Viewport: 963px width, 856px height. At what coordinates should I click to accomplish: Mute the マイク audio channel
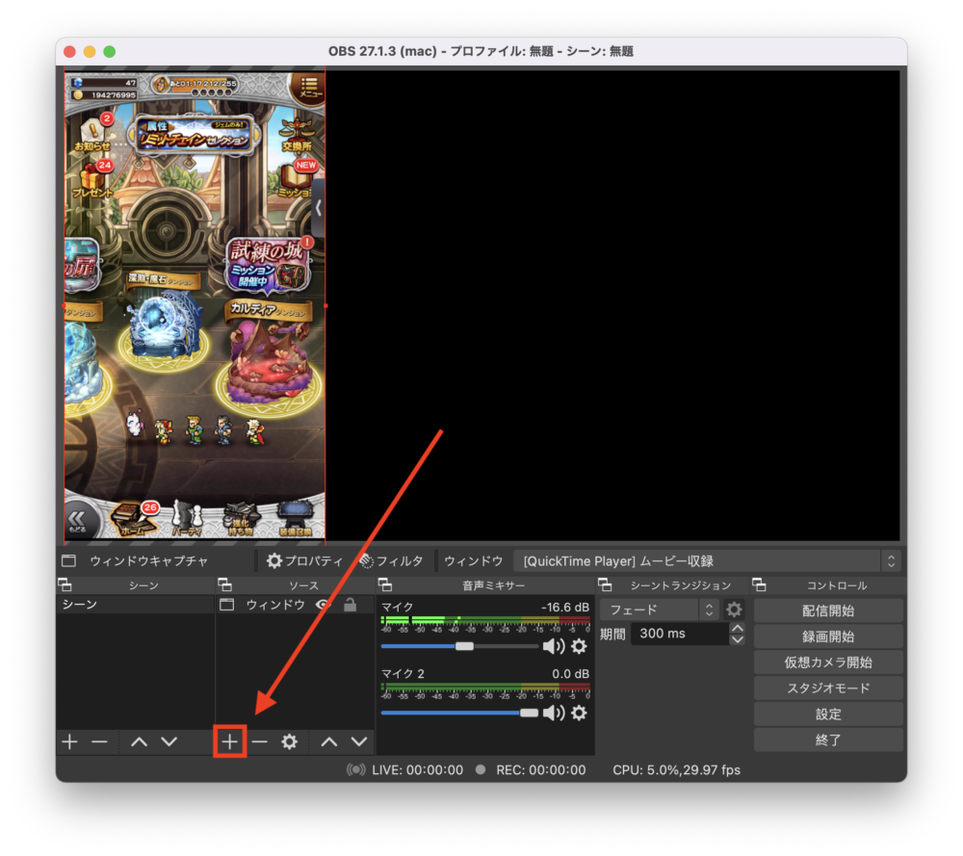[x=554, y=646]
